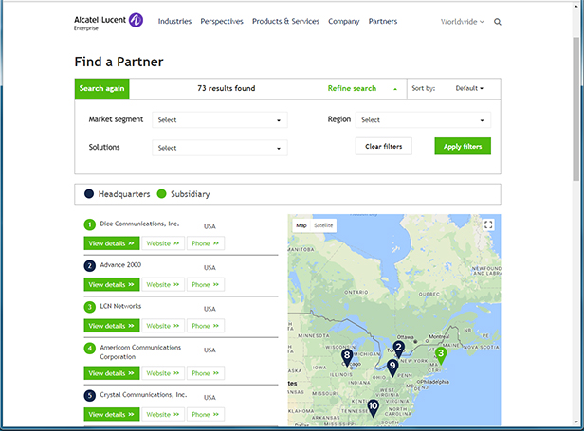The image size is (584, 431).
Task: Switch map to Satellite view
Action: (324, 225)
